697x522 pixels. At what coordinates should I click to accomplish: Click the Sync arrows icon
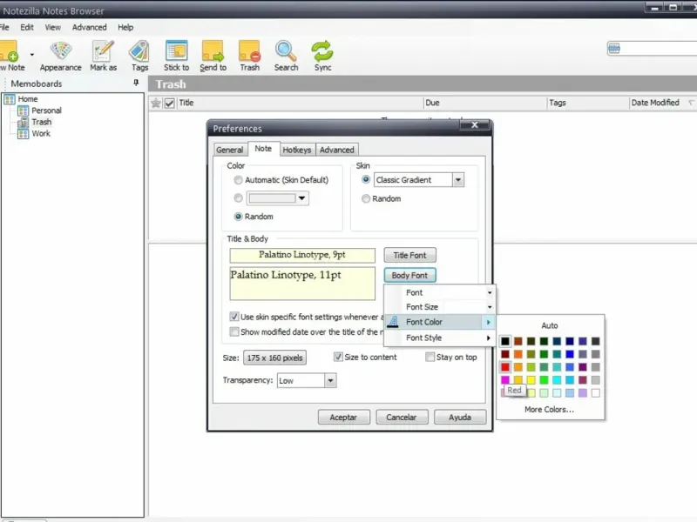pyautogui.click(x=322, y=50)
